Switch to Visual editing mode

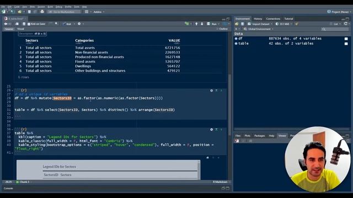(x=20, y=29)
